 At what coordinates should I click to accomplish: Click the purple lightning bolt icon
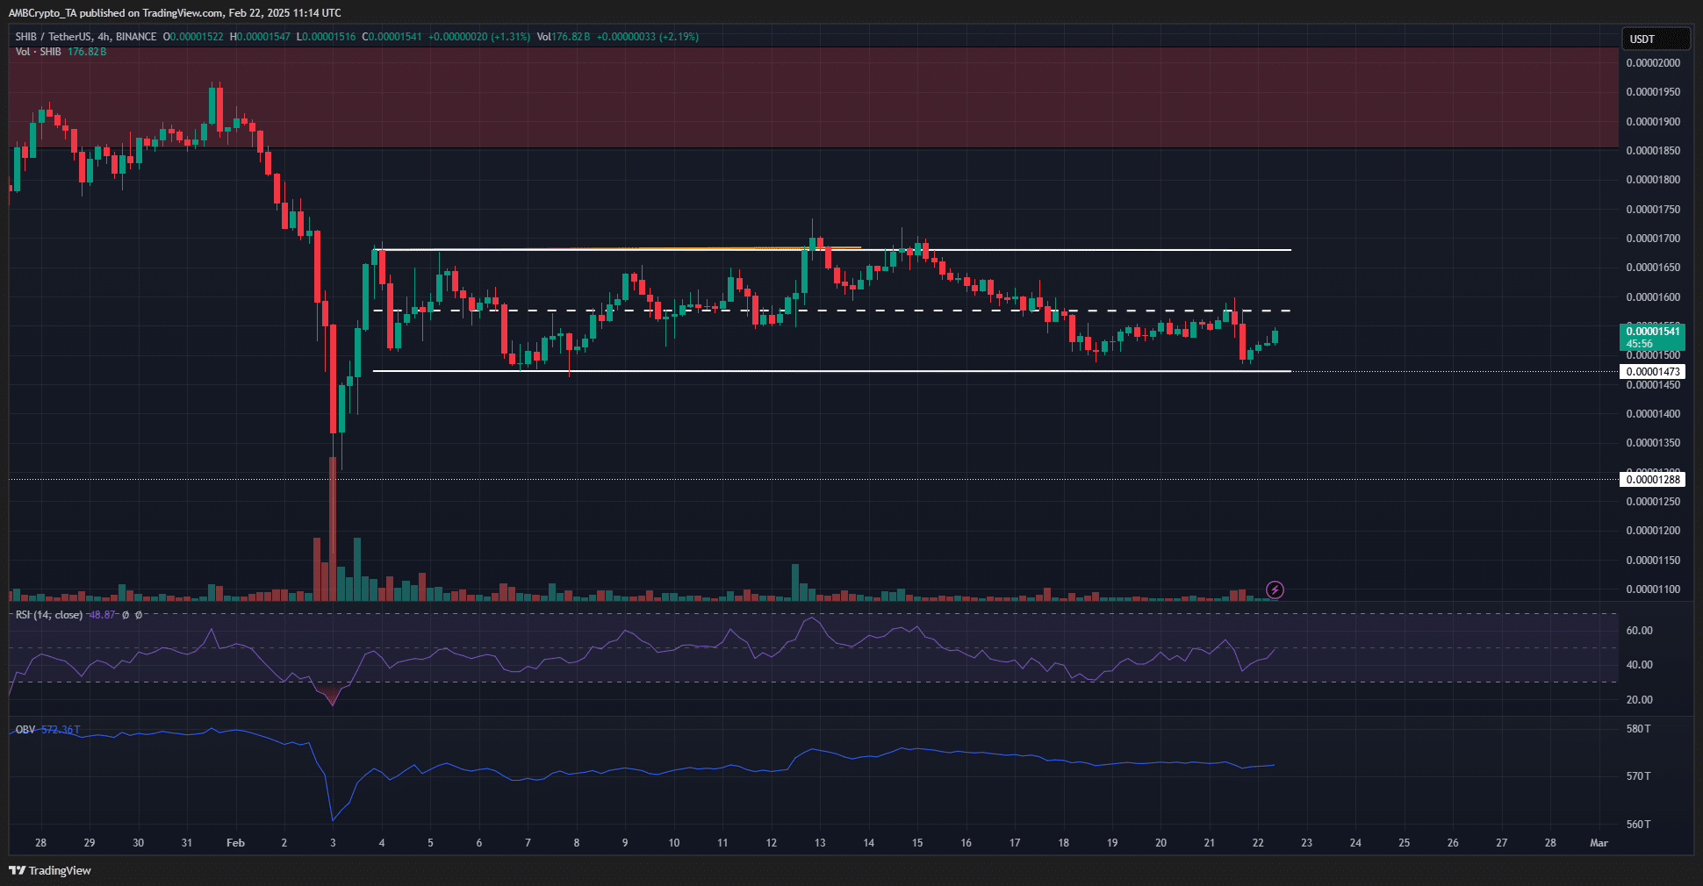tap(1275, 589)
